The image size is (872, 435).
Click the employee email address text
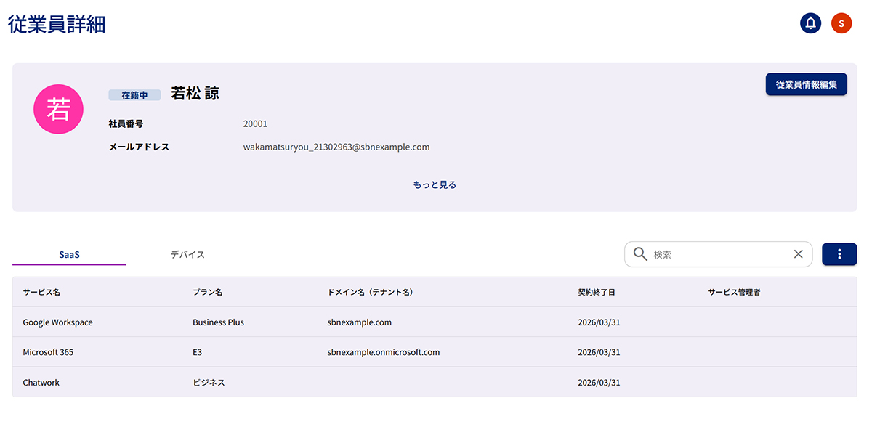click(336, 147)
